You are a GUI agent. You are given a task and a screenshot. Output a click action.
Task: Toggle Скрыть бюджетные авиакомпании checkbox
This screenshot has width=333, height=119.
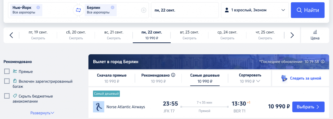tap(7, 96)
